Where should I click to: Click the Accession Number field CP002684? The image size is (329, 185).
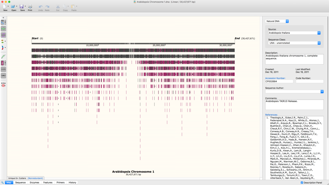point(279,81)
